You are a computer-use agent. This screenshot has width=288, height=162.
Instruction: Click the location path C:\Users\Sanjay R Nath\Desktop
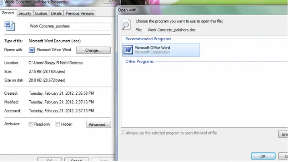pyautogui.click(x=56, y=63)
